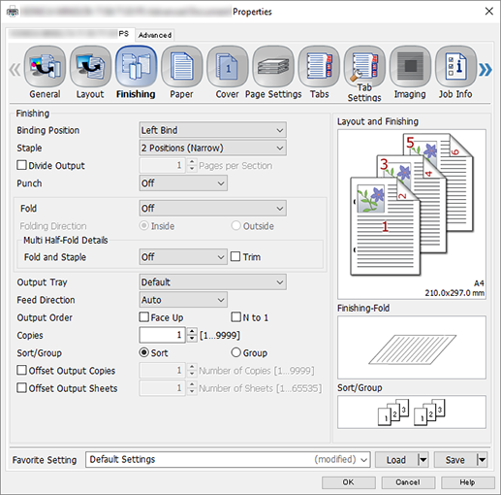Expand the Staple dropdown

[x=212, y=148]
